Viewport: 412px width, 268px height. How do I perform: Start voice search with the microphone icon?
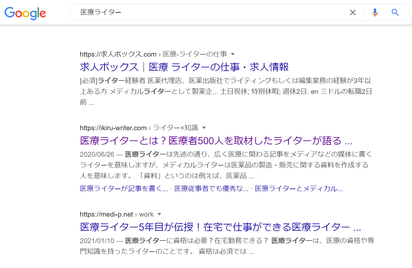(x=375, y=13)
